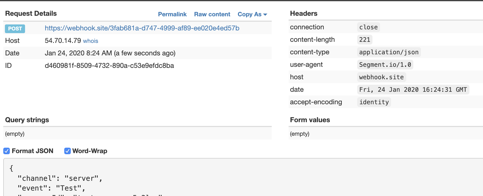Expand the Copy As dropdown arrow

click(x=265, y=15)
